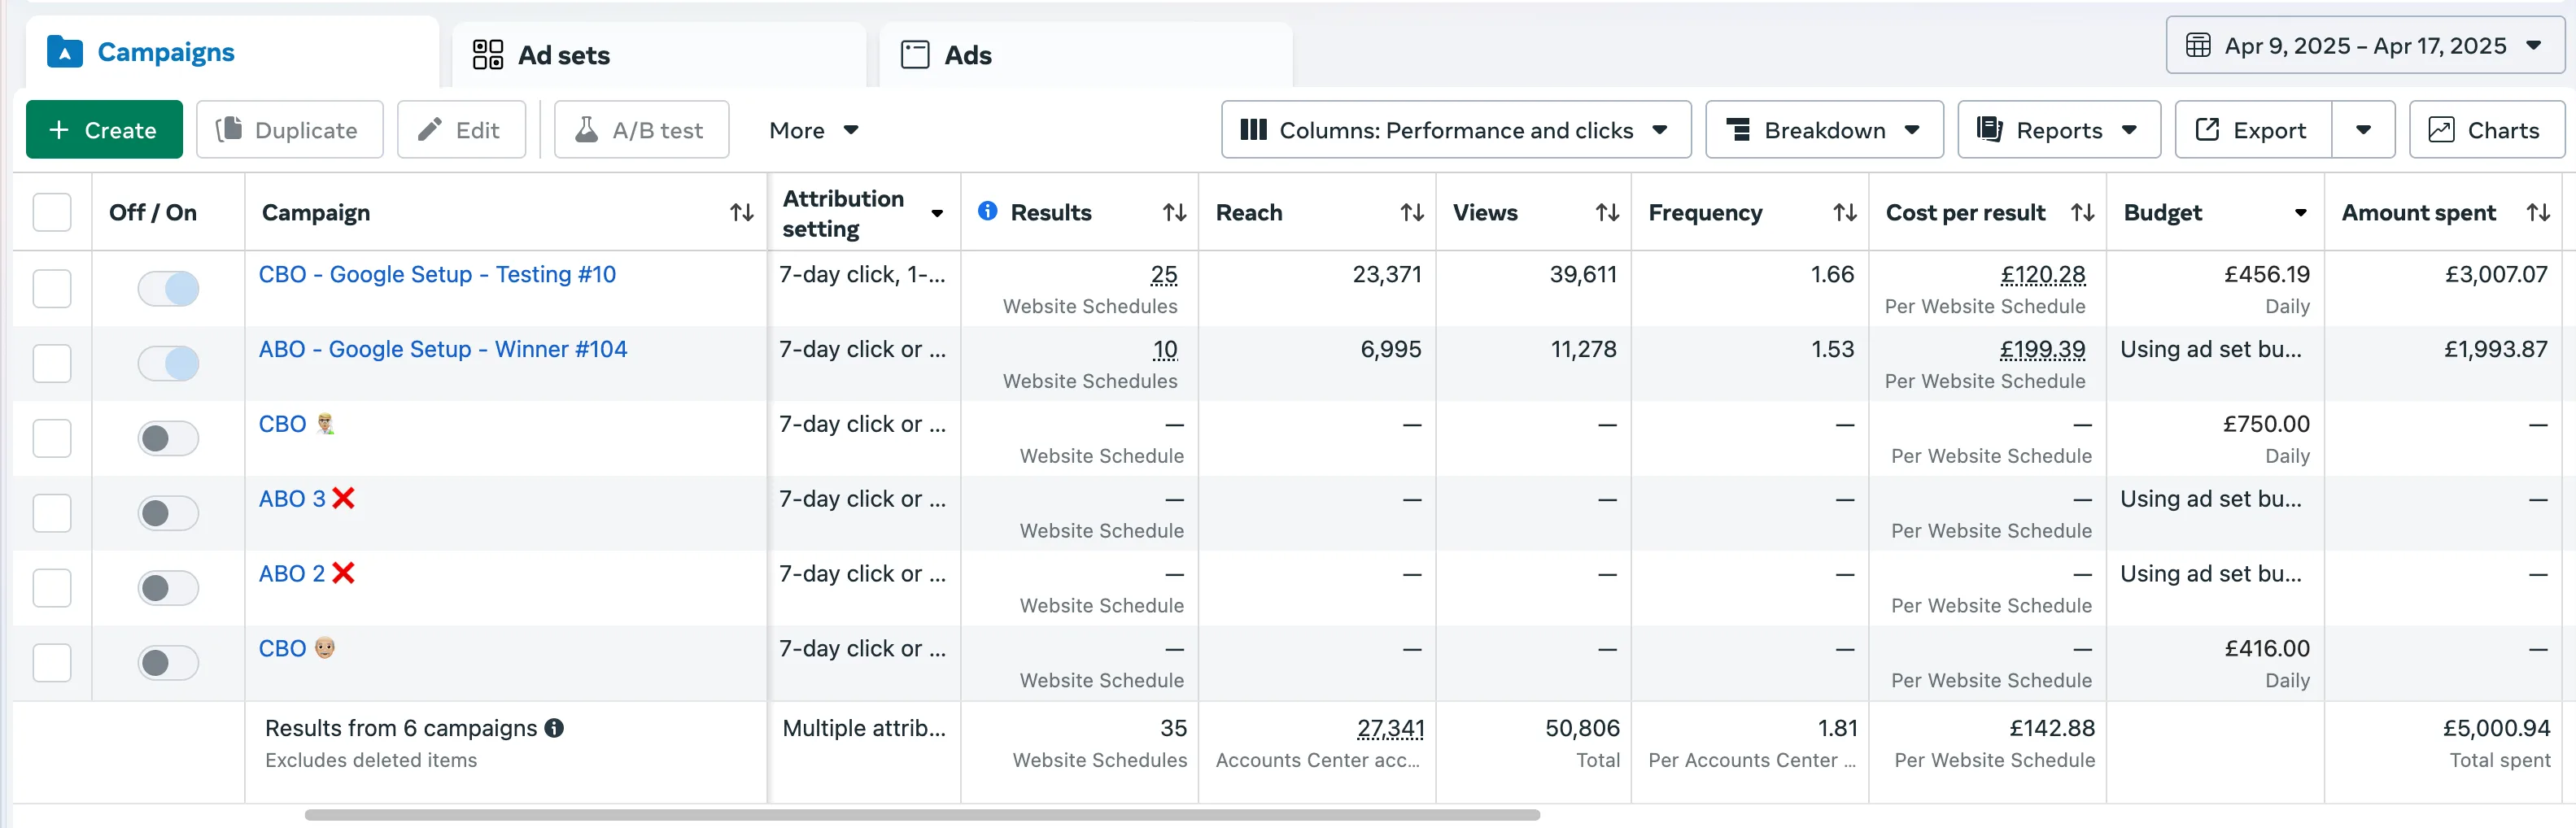Expand Attribution setting column dropdown arrow
Screen dimensions: 2576x828
click(936, 213)
